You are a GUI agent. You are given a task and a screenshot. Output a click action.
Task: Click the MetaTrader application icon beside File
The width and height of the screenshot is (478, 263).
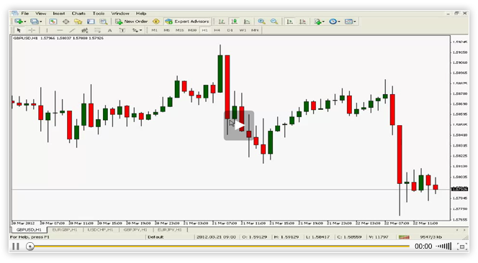(x=14, y=14)
